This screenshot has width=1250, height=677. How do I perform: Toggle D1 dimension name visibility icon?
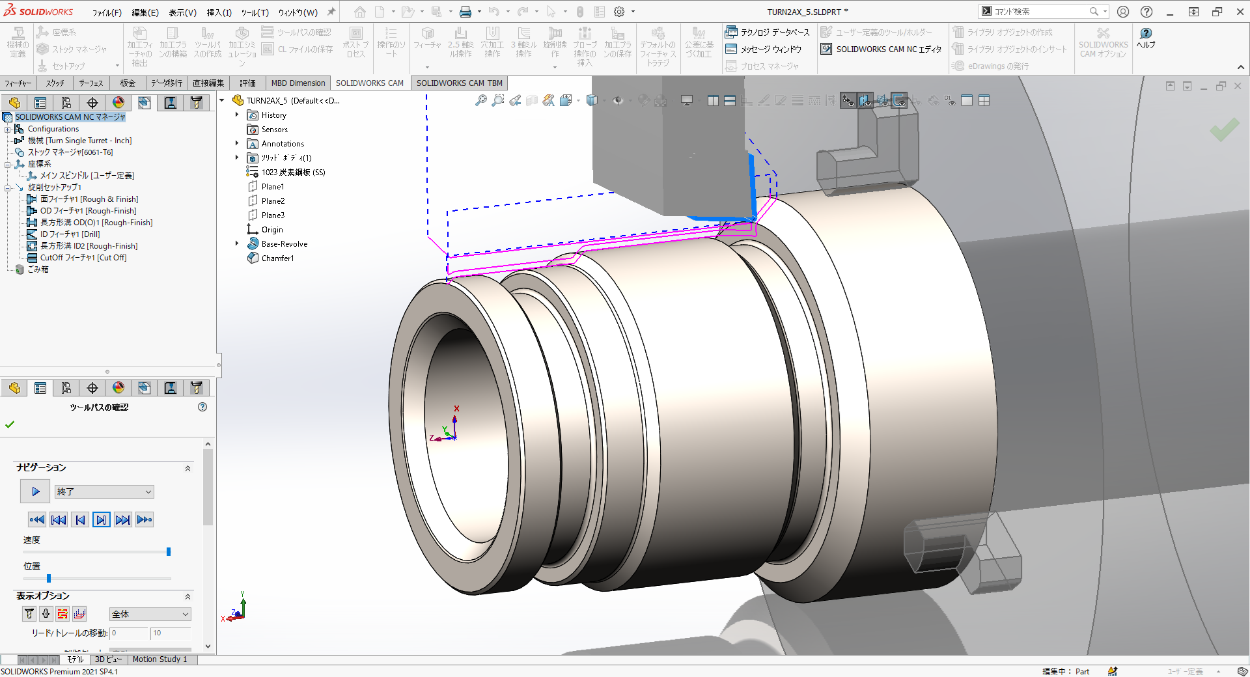[x=951, y=100]
